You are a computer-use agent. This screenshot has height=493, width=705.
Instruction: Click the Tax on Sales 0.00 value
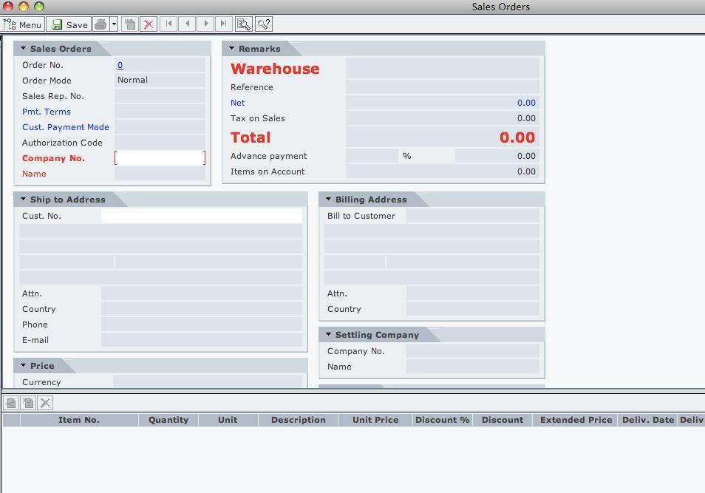pyautogui.click(x=526, y=118)
